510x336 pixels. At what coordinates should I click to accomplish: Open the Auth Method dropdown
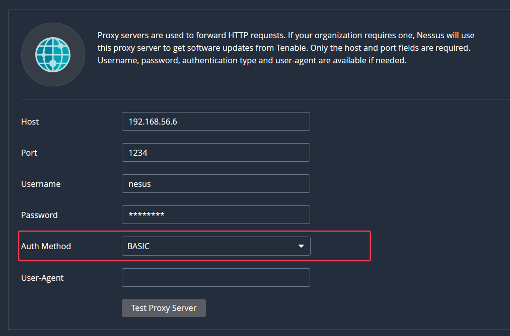(215, 246)
